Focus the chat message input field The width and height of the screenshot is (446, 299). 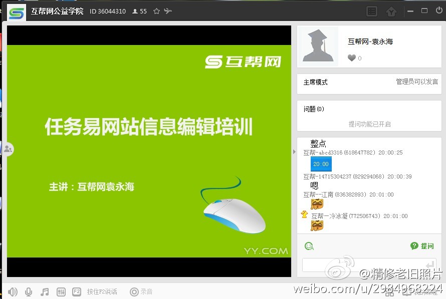pos(369,265)
